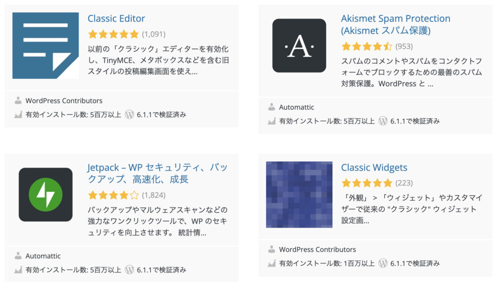Click the Classic Editor plugin icon
The image size is (499, 282).
click(45, 45)
